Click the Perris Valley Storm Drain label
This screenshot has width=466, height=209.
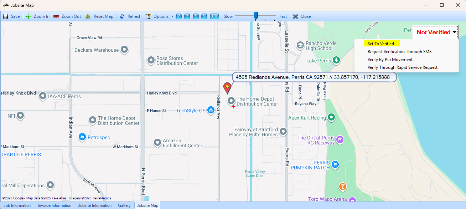tap(255, 173)
